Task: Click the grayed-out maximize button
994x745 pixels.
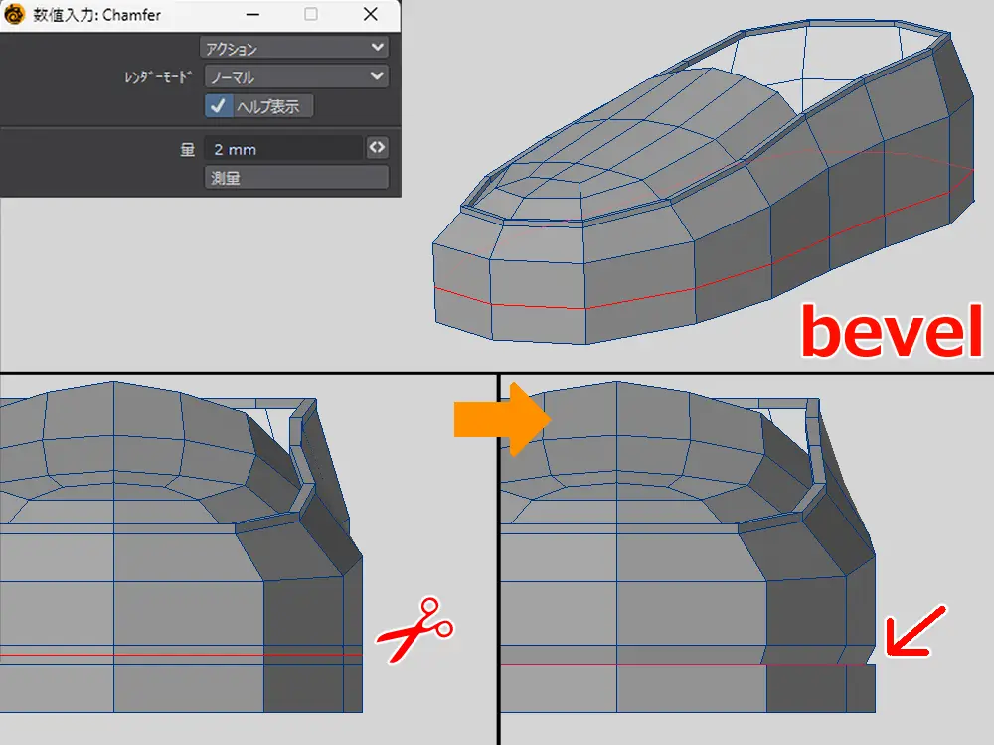Action: click(x=311, y=15)
